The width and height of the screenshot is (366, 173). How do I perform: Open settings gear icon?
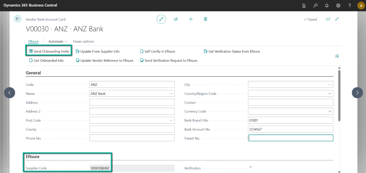tap(338, 5)
